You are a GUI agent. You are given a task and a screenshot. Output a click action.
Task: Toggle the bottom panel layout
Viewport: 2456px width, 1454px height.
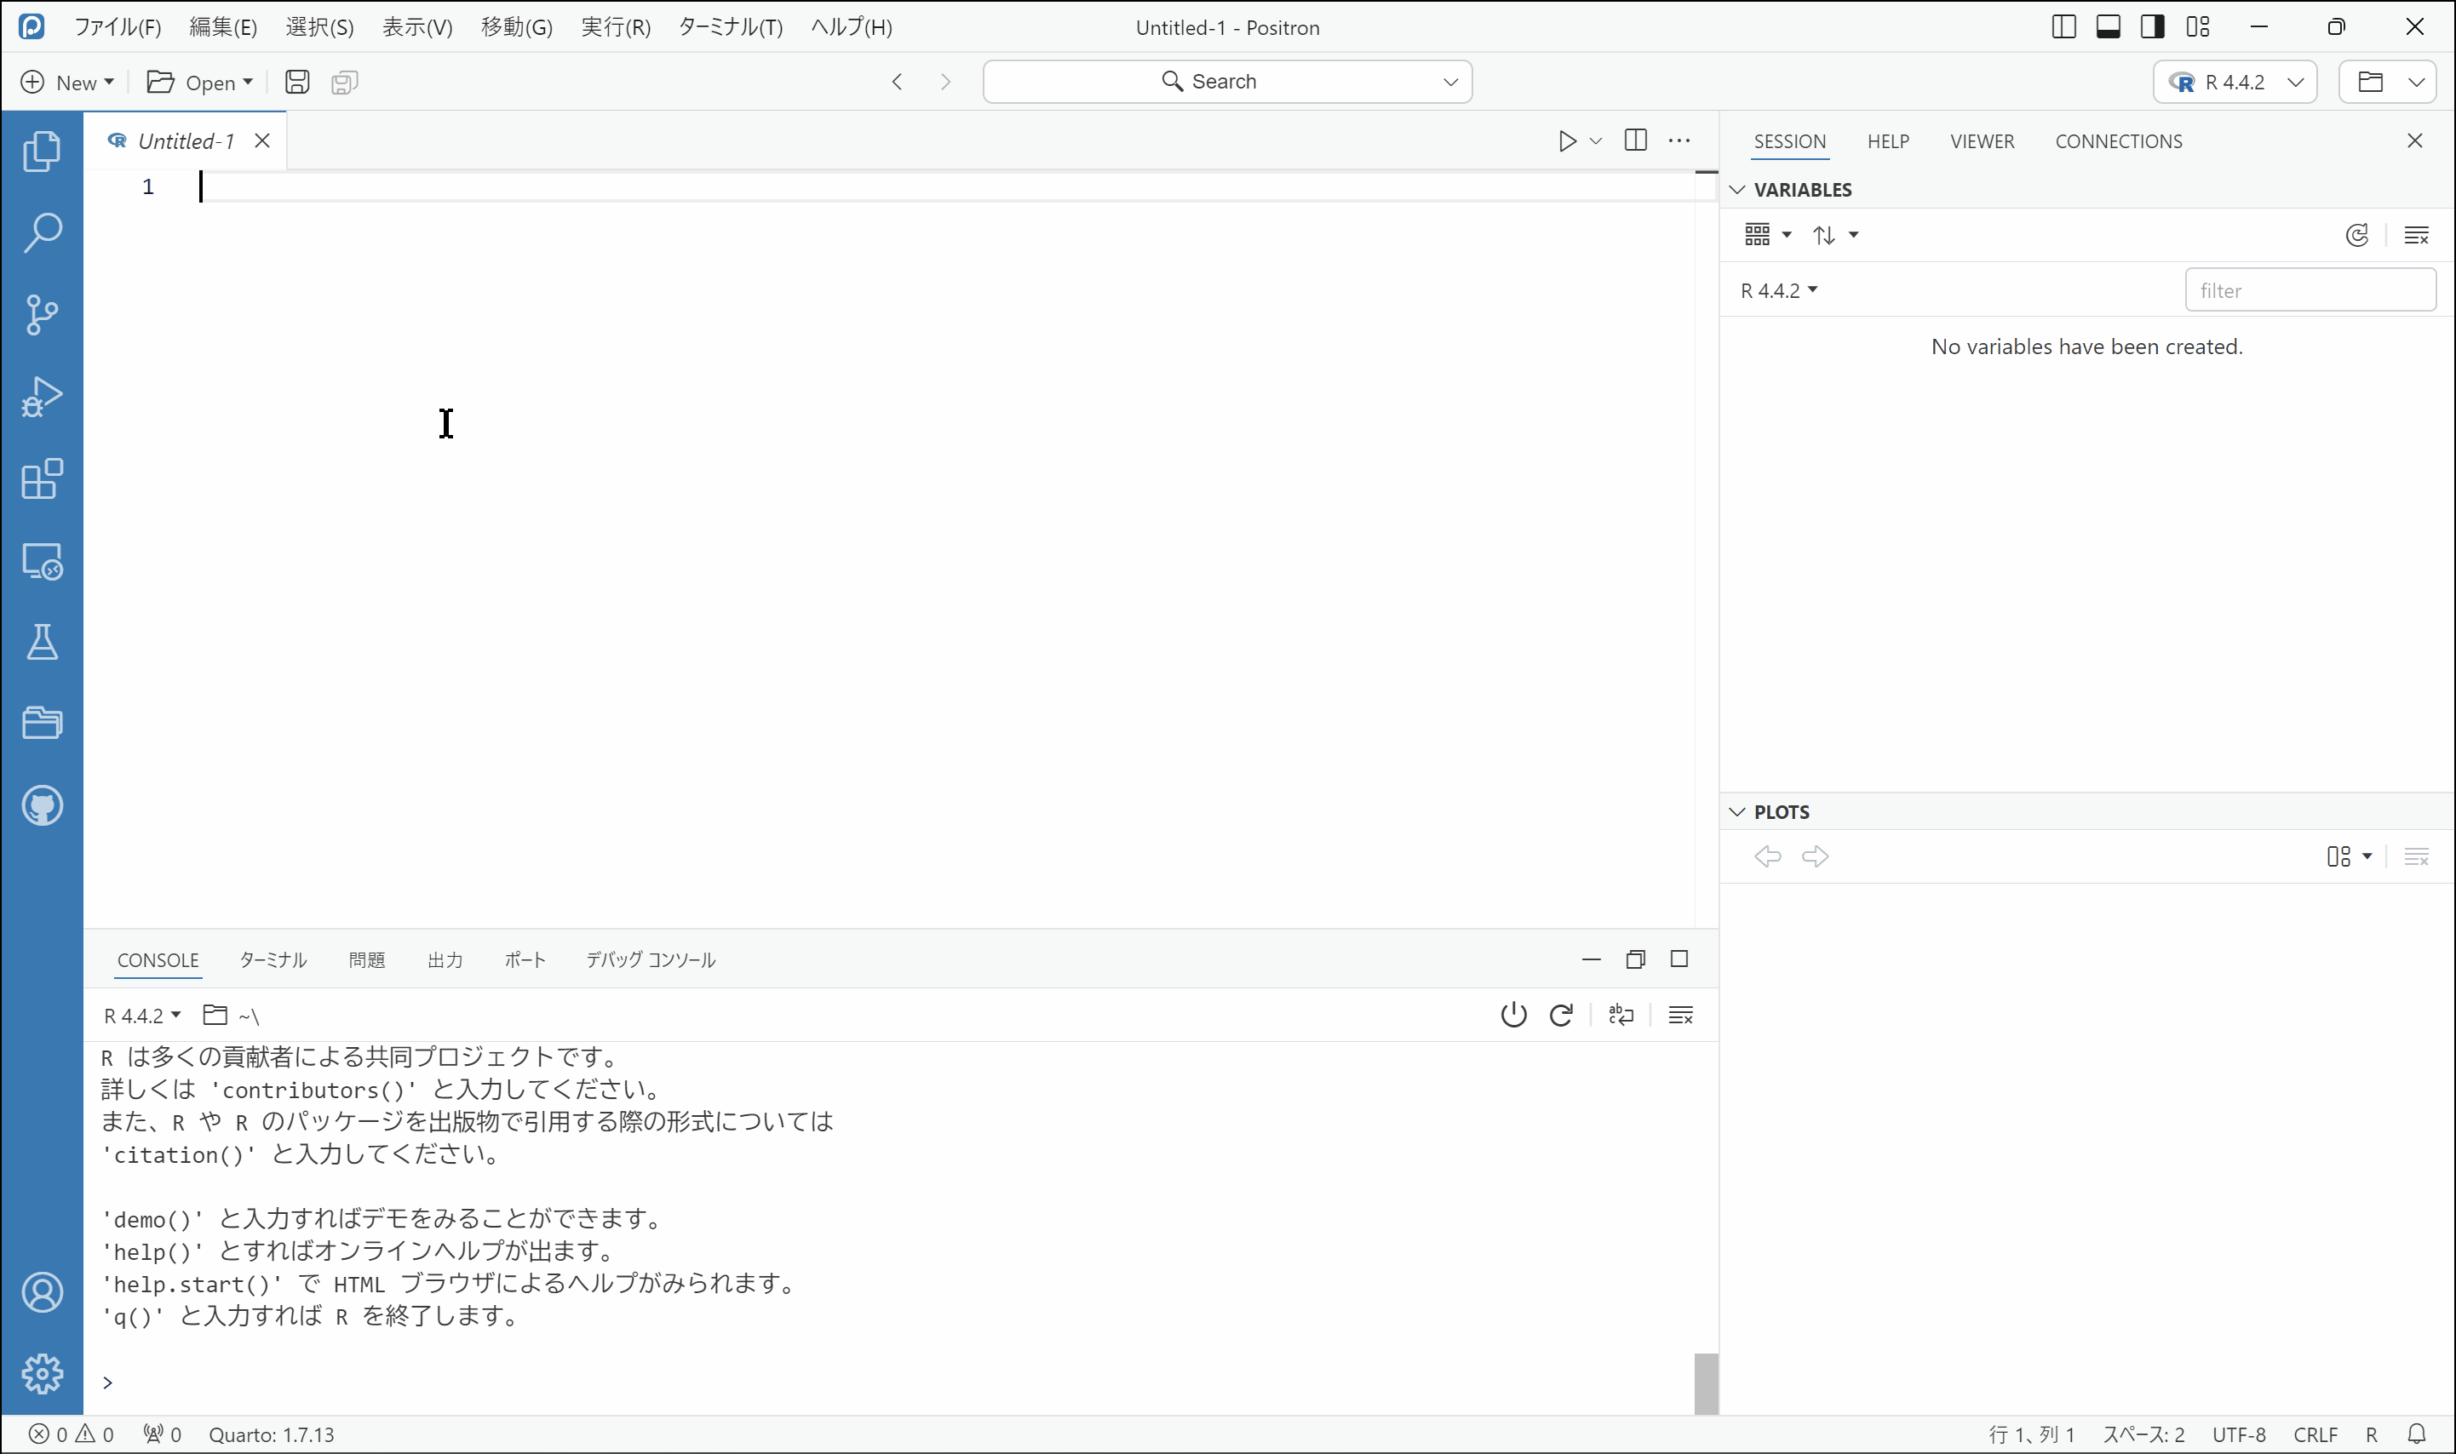point(2108,26)
